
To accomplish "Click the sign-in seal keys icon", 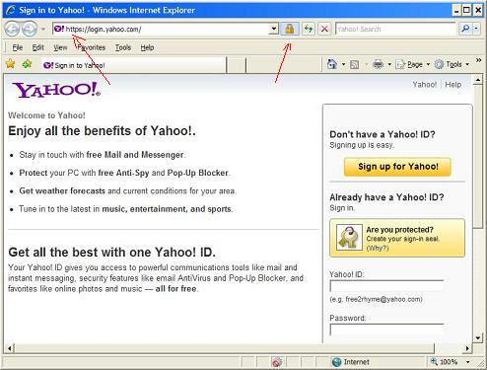I will click(x=349, y=238).
